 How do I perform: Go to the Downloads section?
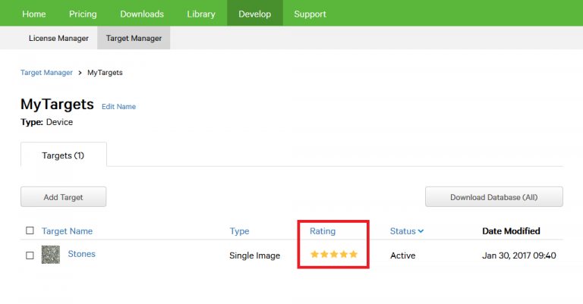pyautogui.click(x=142, y=14)
